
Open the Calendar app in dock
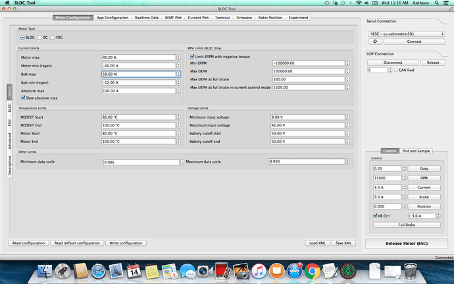(x=134, y=270)
